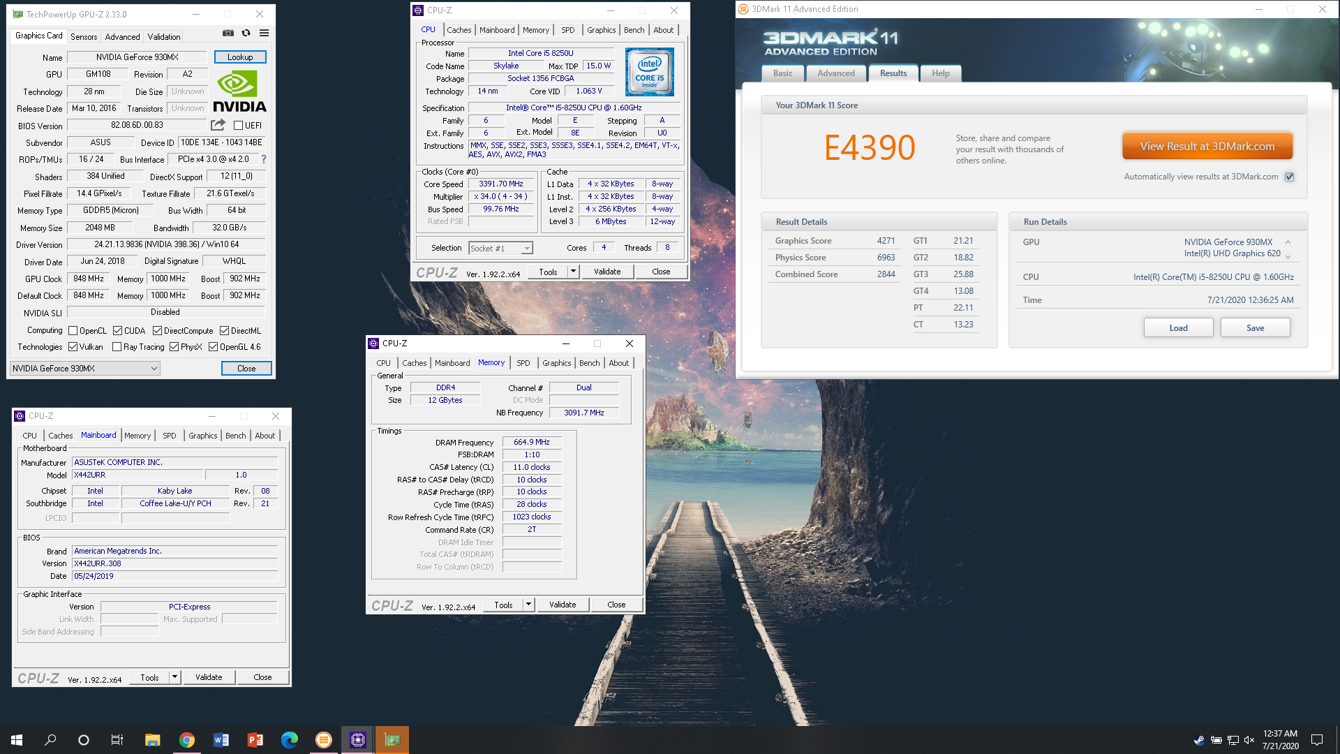Click the Bus Interface question mark icon
This screenshot has width=1340, height=754.
pos(264,159)
